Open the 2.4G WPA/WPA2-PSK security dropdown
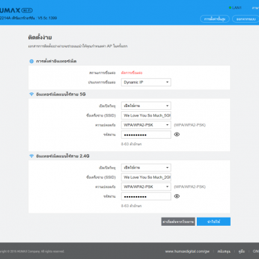 (146, 186)
